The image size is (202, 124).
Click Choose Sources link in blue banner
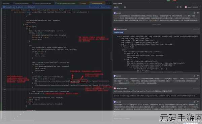coord(105,7)
